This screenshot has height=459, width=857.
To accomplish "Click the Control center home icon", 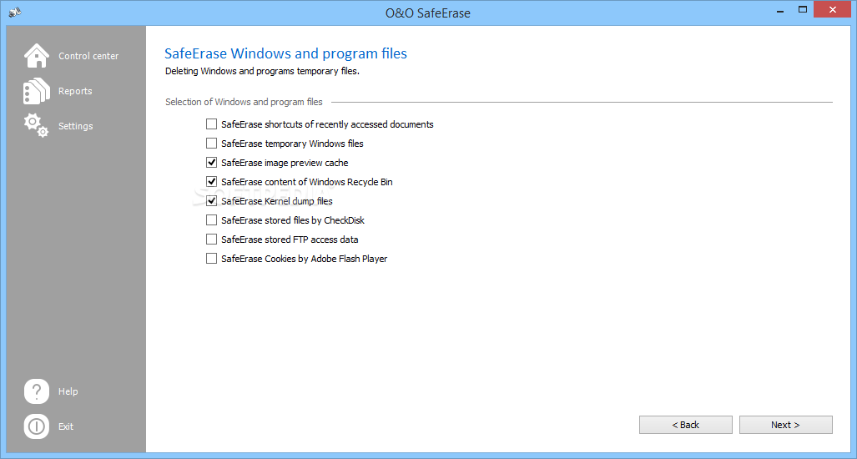I will [x=37, y=56].
